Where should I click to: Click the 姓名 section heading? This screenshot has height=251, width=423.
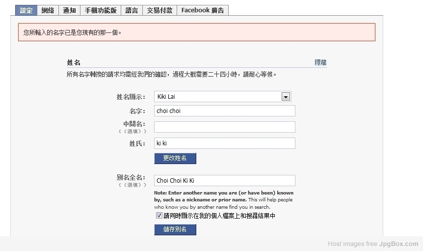point(74,62)
